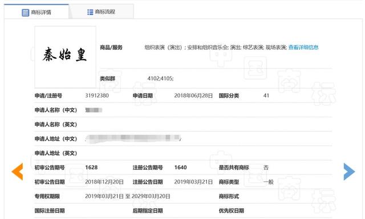Go to next trademark with blue arrow
This screenshot has height=219, width=365.
349,172
